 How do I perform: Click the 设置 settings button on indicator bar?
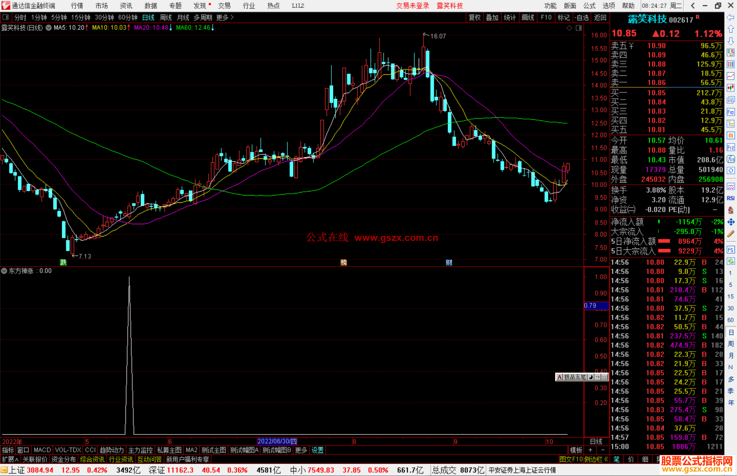(x=318, y=450)
